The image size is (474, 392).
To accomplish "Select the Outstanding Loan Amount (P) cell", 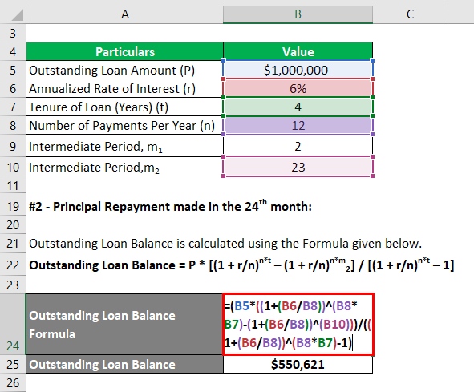I will tap(125, 70).
